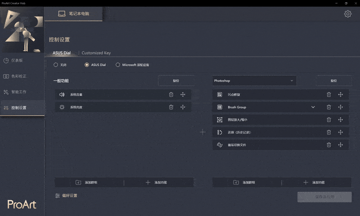Click 添加功能 under the Photoshop list
Viewport: 360px width, 216px height.
(314, 183)
